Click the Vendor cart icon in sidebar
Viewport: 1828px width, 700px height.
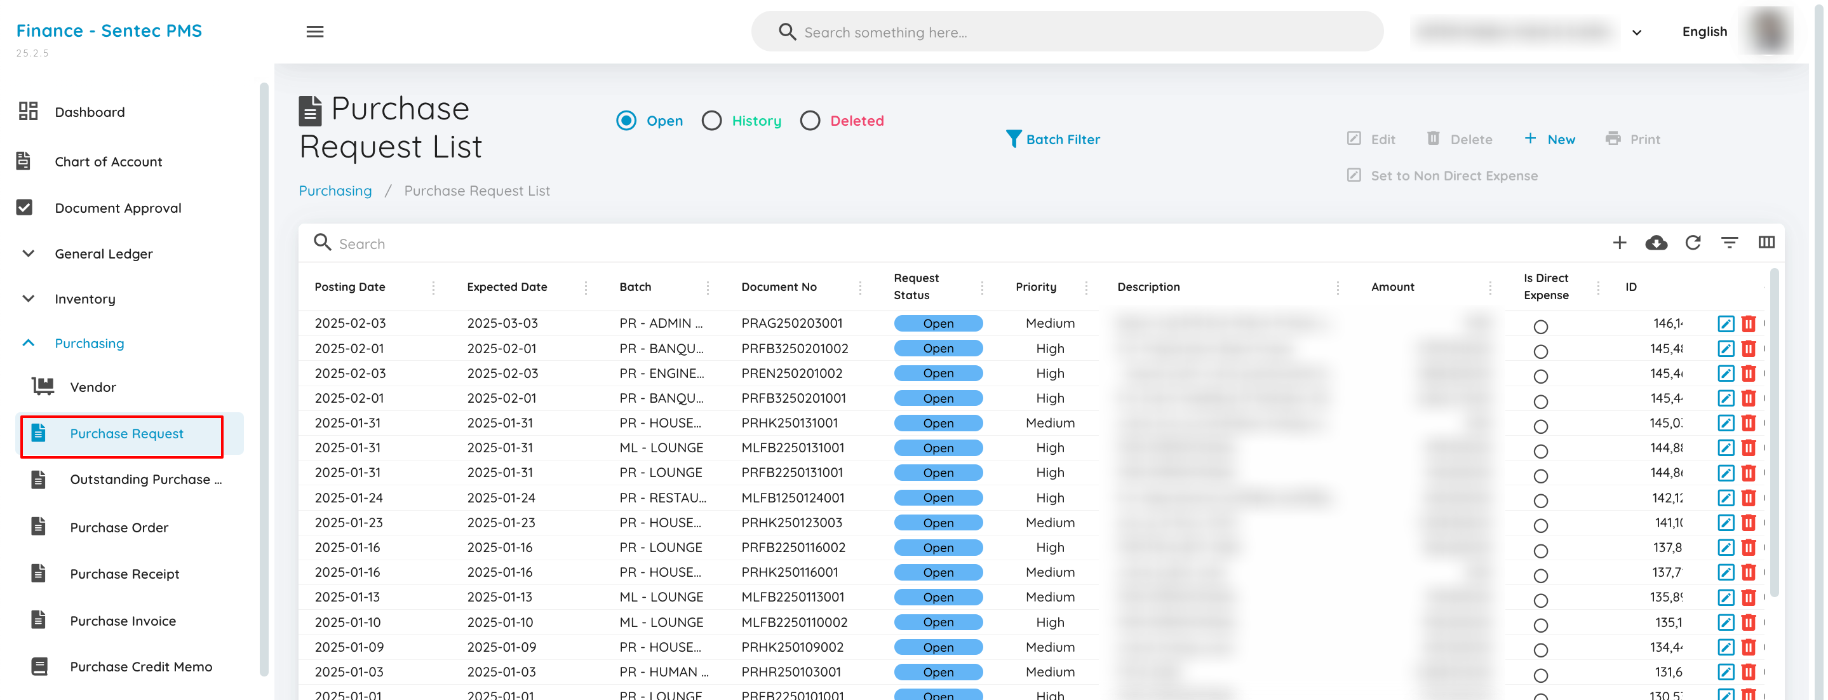click(x=43, y=386)
